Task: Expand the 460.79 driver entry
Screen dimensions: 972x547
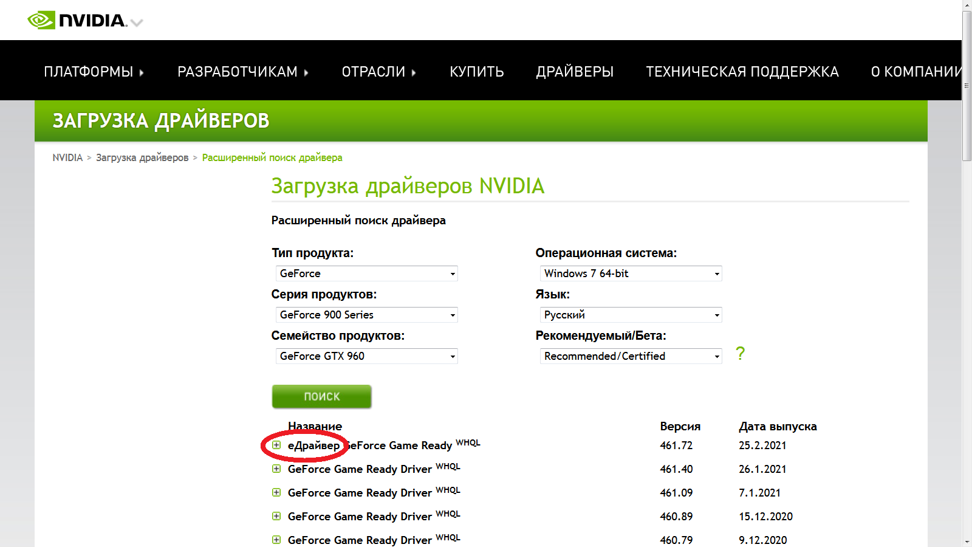Action: 277,540
